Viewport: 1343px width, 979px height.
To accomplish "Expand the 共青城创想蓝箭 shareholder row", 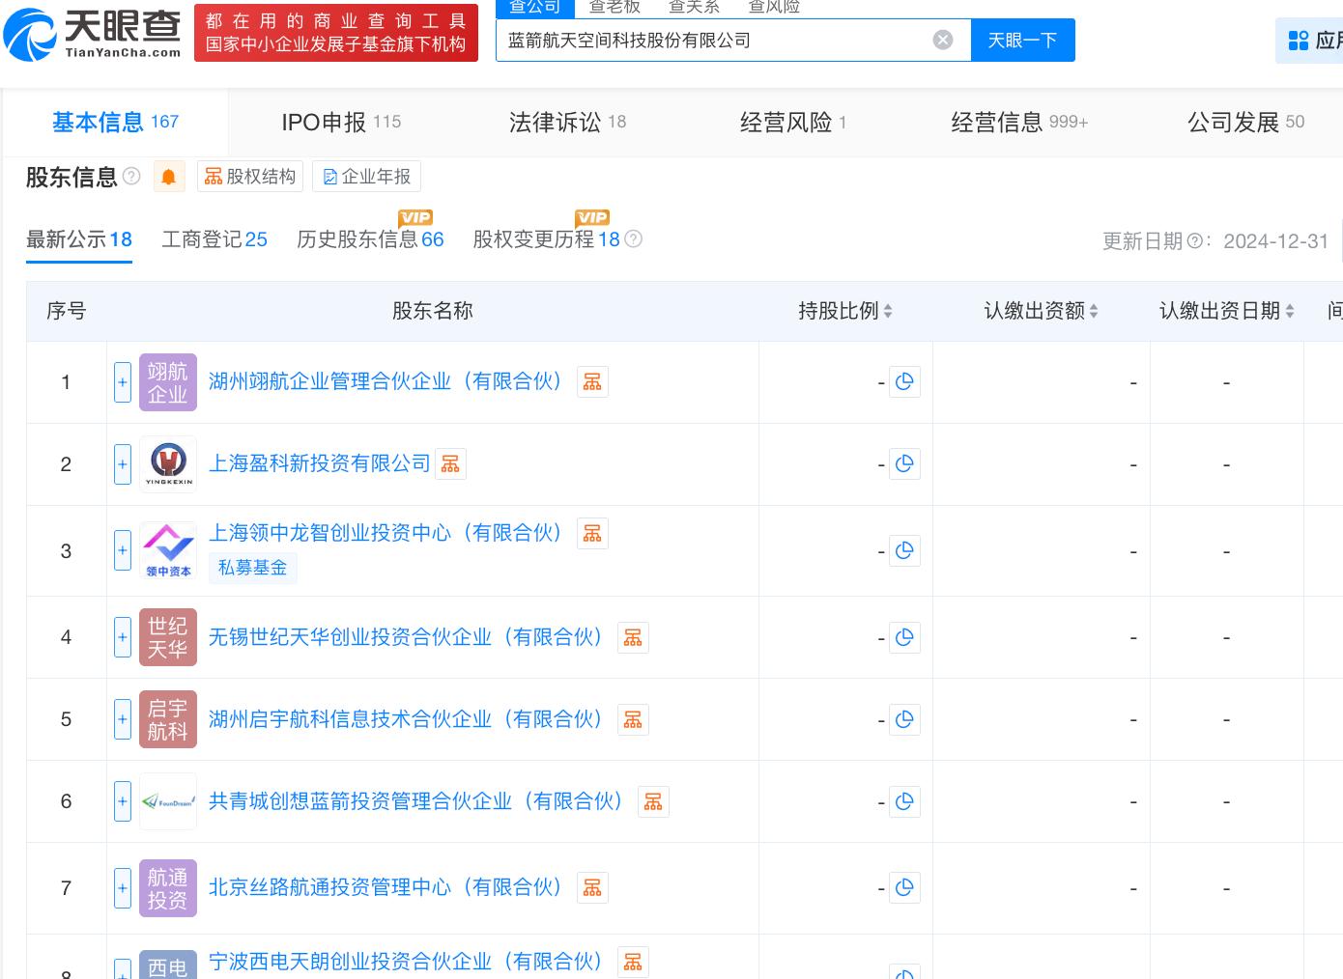I will tap(123, 801).
